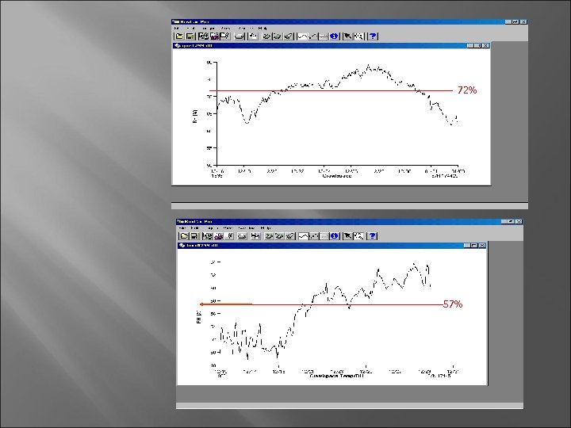This screenshot has height=428, width=571.
Task: Select the crosshair zoom tool next to the arrow pointer, upper window
Action: [358, 36]
